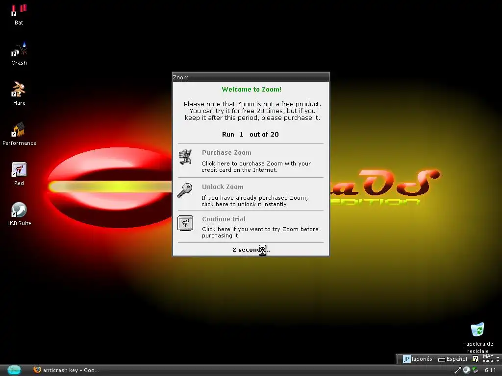Click the 'Zoom is not a free product' notice

click(252, 111)
